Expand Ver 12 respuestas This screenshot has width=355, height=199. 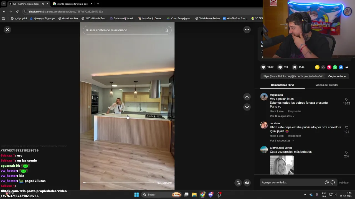282,116
